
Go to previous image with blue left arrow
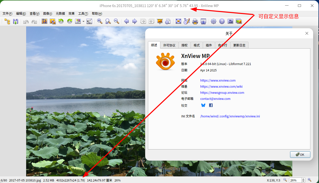click(127, 21)
